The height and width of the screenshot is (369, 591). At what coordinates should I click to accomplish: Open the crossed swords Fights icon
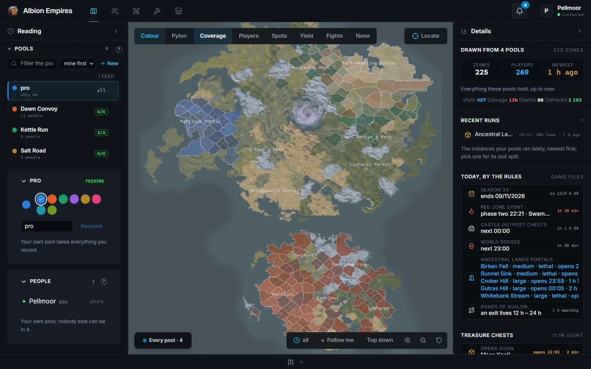[136, 11]
